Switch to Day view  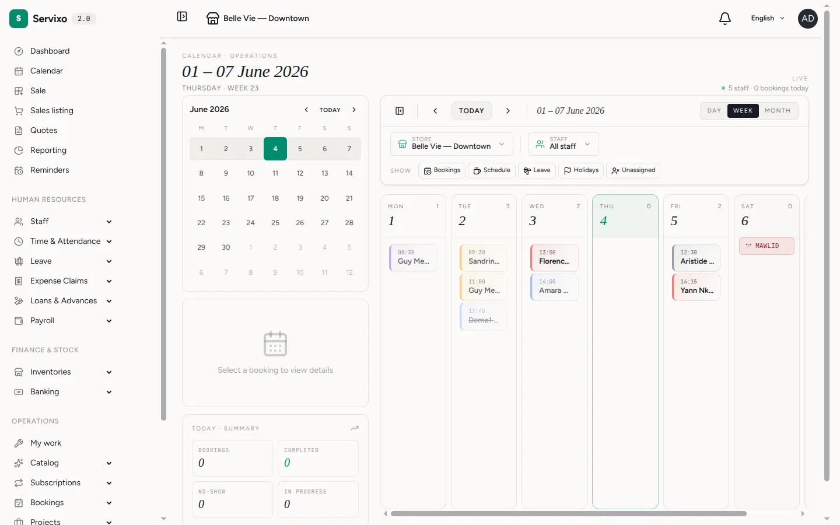click(x=714, y=111)
